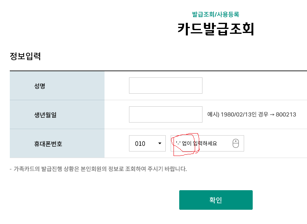
Task: Click the 카드발급조회 page title
Action: point(216,29)
